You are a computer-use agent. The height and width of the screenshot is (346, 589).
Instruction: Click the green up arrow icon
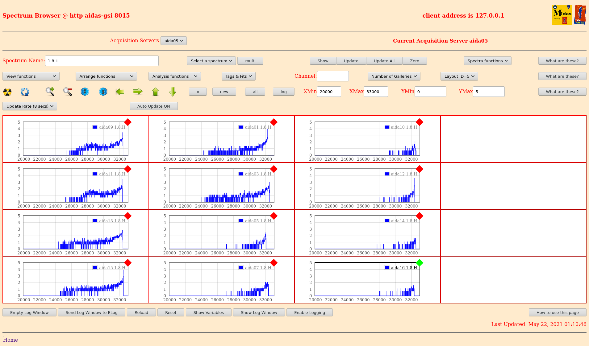(x=155, y=92)
